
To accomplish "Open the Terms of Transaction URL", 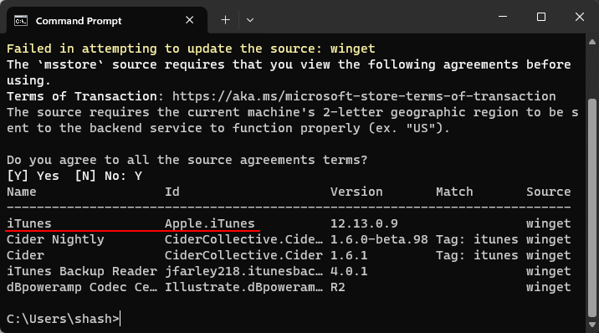I will click(364, 96).
